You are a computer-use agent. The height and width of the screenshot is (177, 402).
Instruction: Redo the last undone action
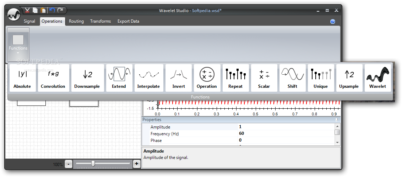click(60, 10)
